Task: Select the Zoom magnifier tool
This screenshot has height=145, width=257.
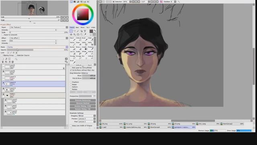Action: (75, 35)
